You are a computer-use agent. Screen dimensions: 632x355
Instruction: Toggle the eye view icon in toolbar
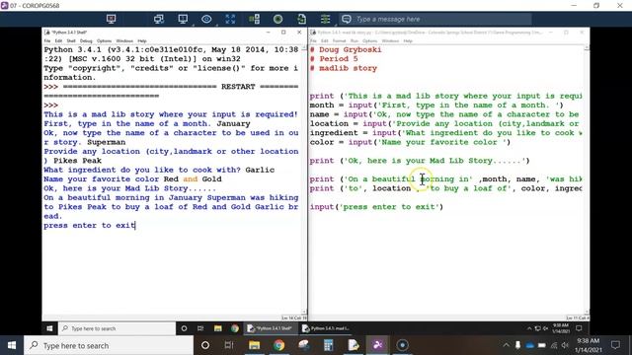tap(206, 19)
